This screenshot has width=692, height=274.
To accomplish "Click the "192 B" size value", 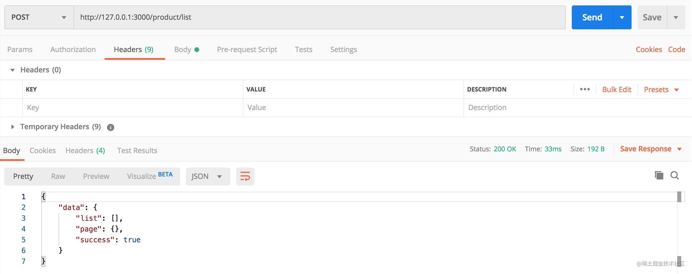I will (x=596, y=149).
